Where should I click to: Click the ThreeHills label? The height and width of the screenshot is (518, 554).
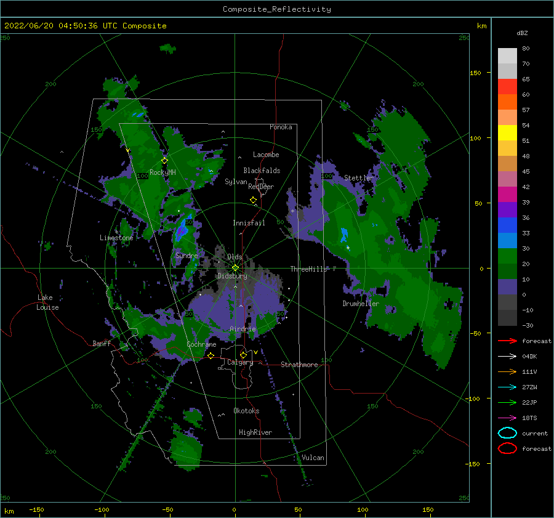point(309,269)
